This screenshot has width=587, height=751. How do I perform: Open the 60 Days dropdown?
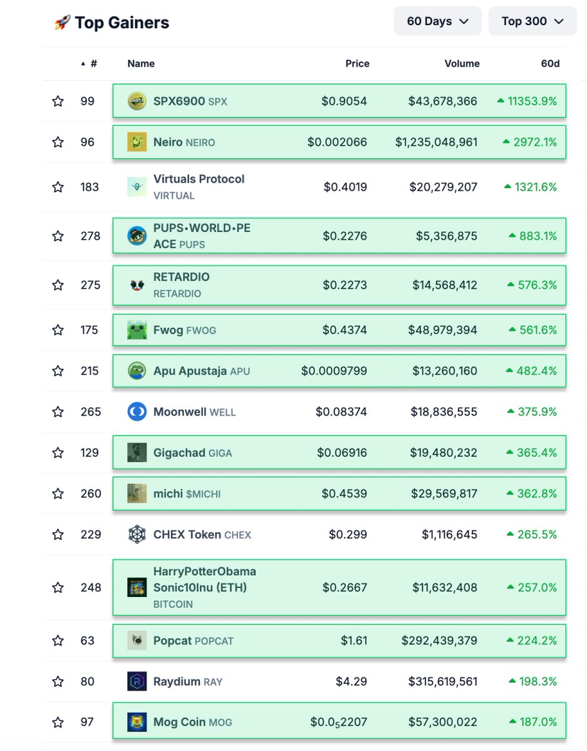[x=437, y=21]
